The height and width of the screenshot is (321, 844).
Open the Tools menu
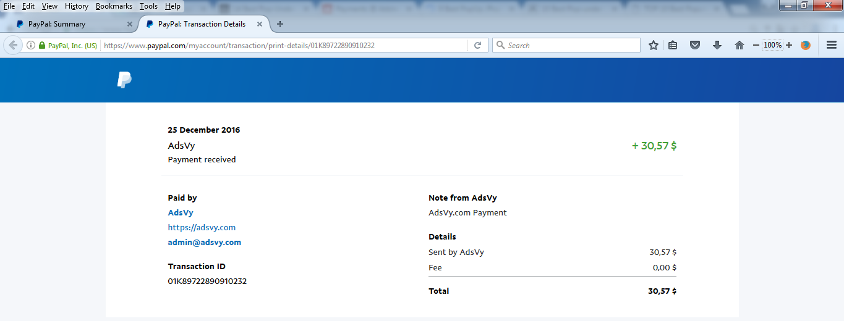pos(148,6)
